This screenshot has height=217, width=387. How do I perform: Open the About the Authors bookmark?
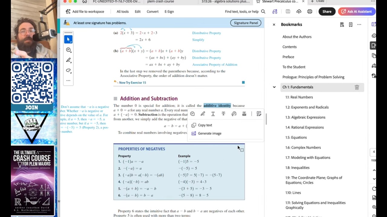tap(297, 37)
